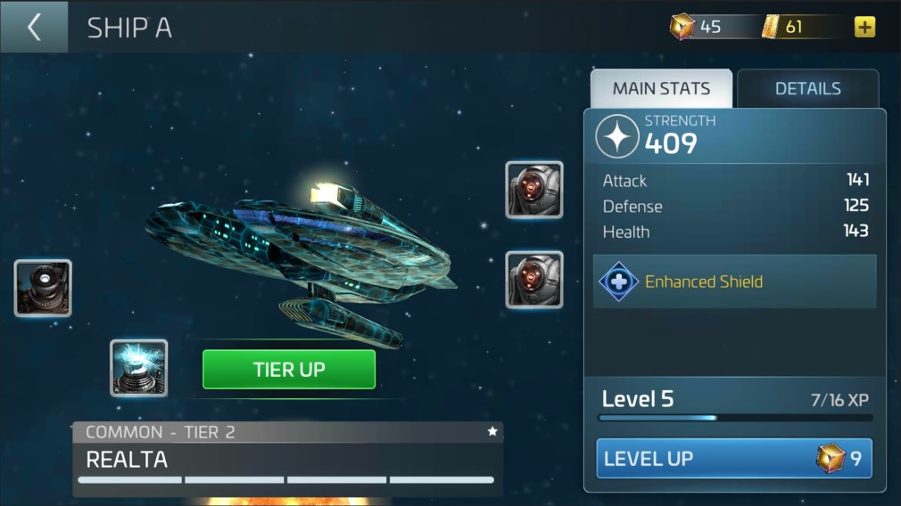Select the upper red-eyed crew slot
The width and height of the screenshot is (901, 506).
click(533, 190)
